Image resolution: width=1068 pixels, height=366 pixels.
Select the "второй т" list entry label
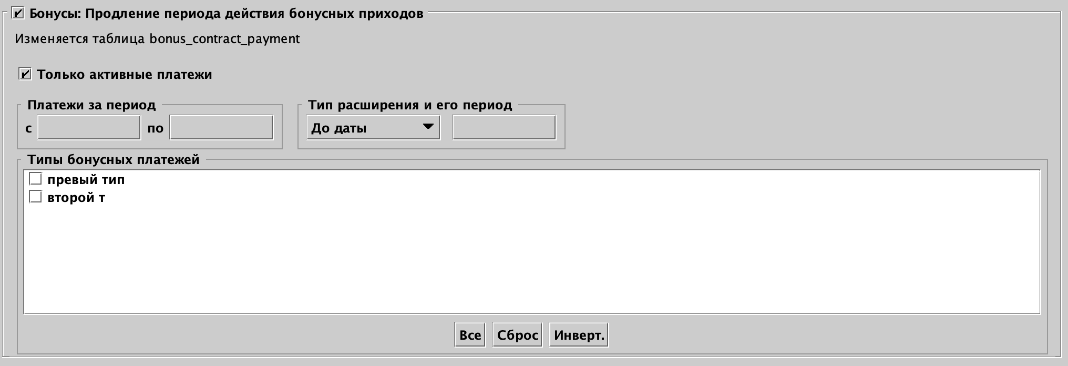[76, 198]
